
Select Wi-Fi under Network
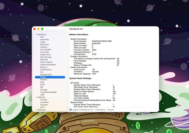(43, 107)
